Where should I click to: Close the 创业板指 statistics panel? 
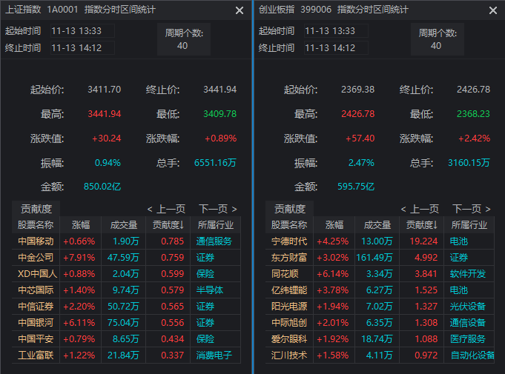click(x=492, y=10)
